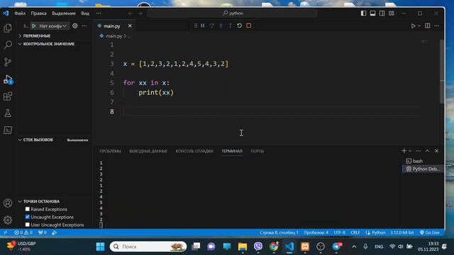Run Python file with editor play button

tap(413, 25)
